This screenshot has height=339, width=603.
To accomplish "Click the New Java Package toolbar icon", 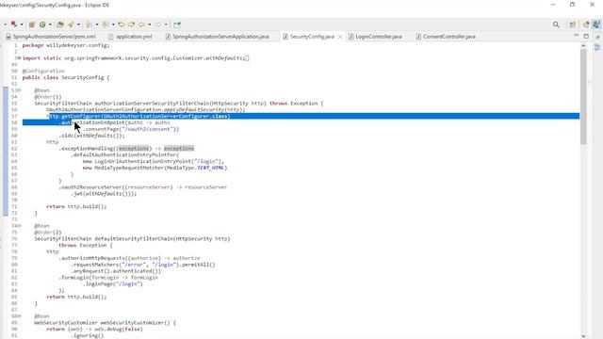I will click(x=32, y=24).
